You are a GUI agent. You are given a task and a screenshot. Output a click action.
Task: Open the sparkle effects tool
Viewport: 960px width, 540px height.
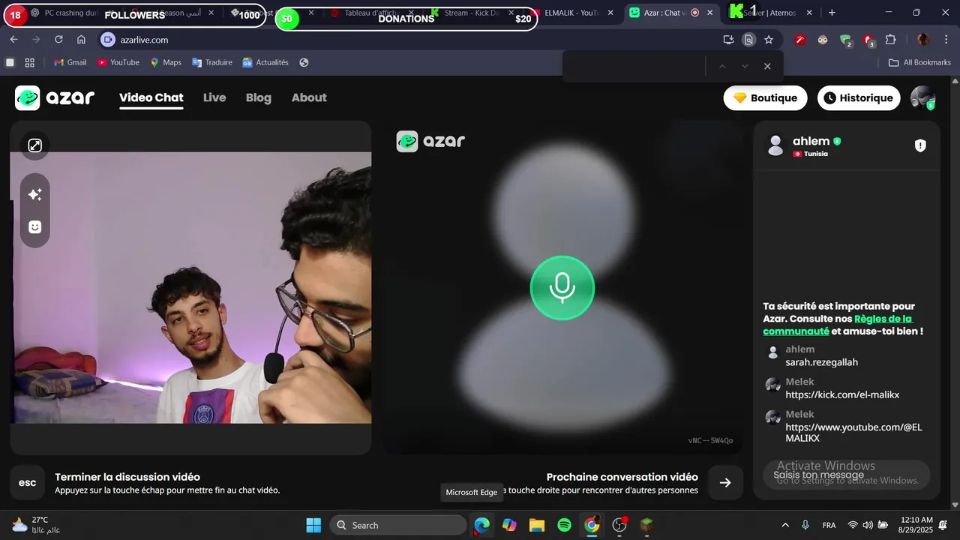34,194
